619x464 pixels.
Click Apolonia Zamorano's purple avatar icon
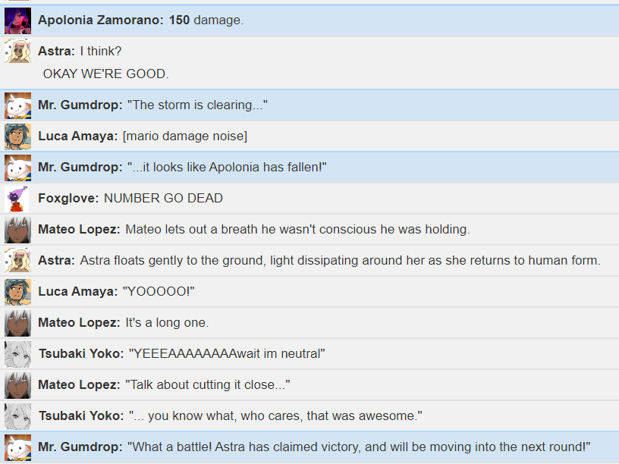click(17, 20)
